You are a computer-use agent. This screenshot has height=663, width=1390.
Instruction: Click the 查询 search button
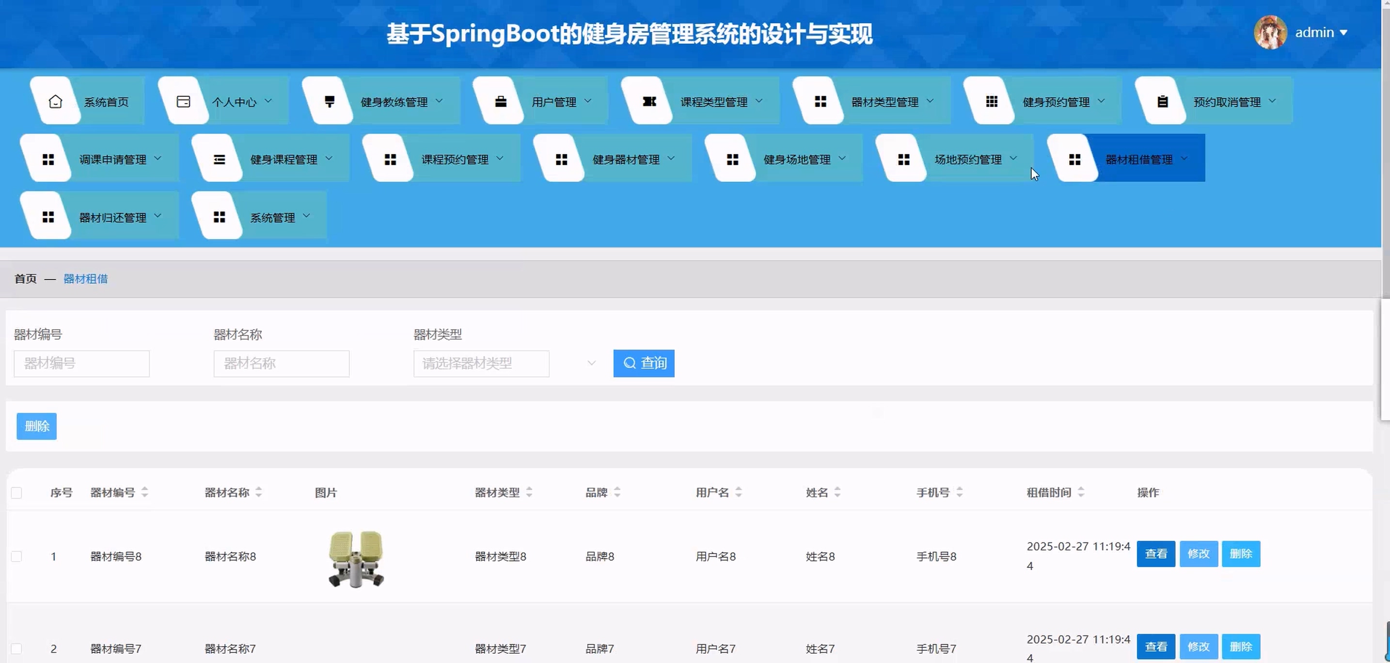coord(643,363)
